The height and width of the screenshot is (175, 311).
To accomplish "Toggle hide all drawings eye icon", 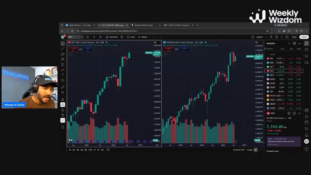I will (x=63, y=115).
